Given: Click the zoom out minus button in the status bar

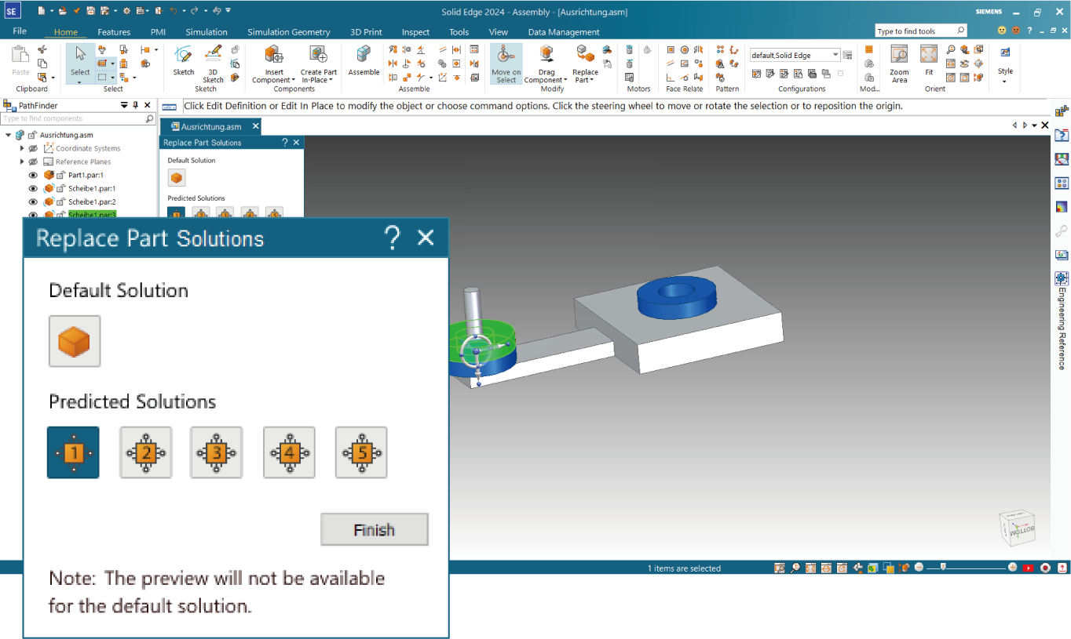Looking at the screenshot, I should tap(919, 568).
